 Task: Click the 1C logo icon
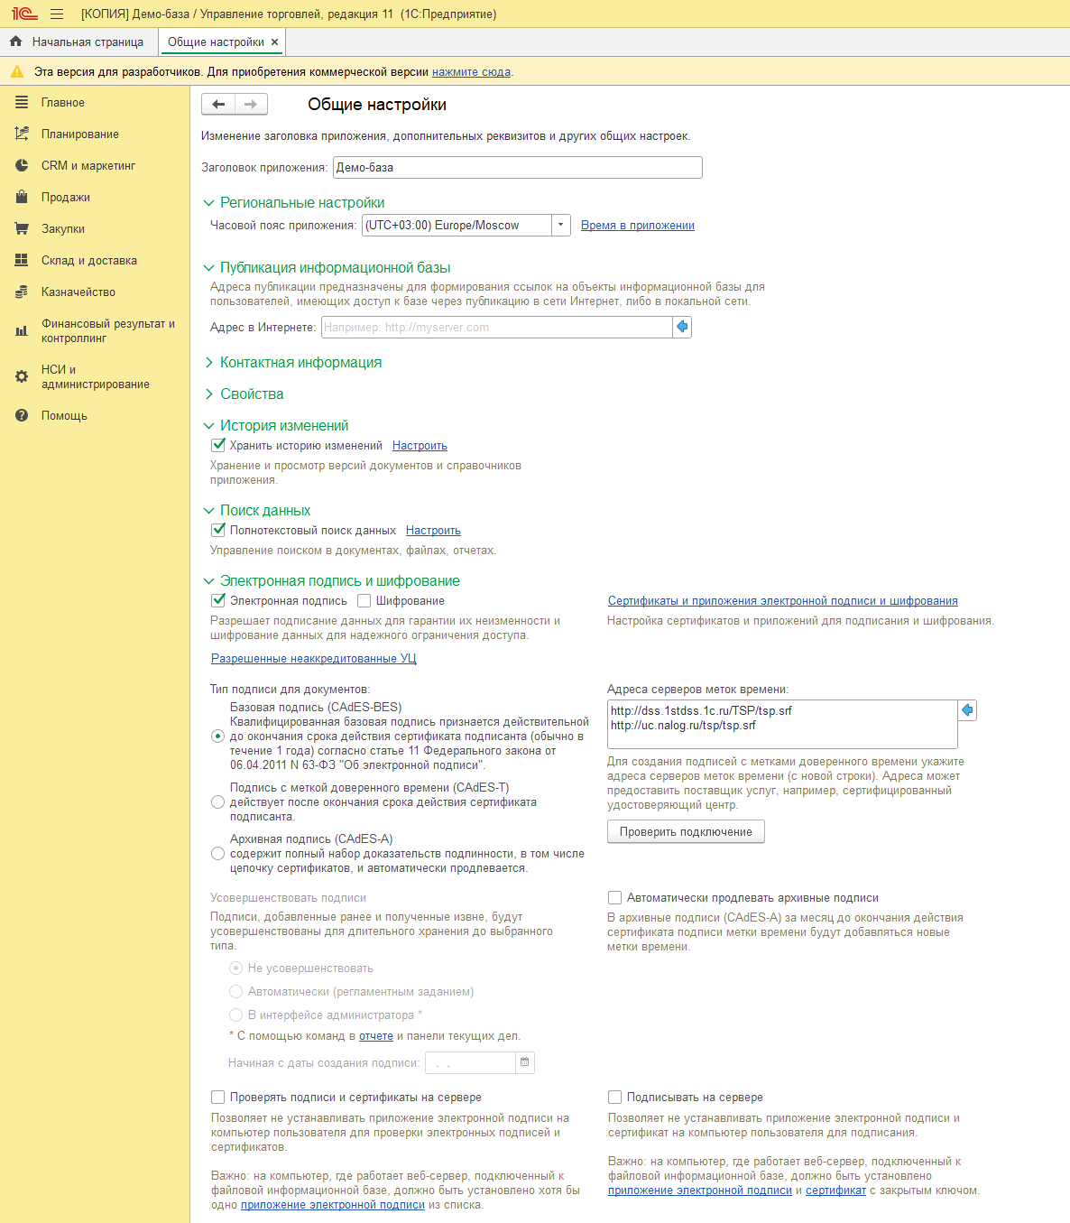point(24,14)
